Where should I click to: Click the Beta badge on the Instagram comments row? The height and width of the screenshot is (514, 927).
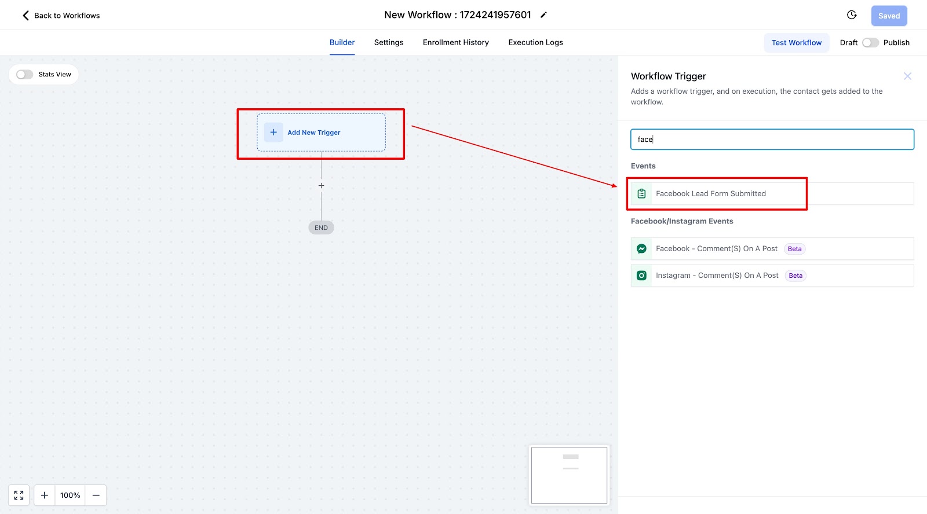pos(795,276)
